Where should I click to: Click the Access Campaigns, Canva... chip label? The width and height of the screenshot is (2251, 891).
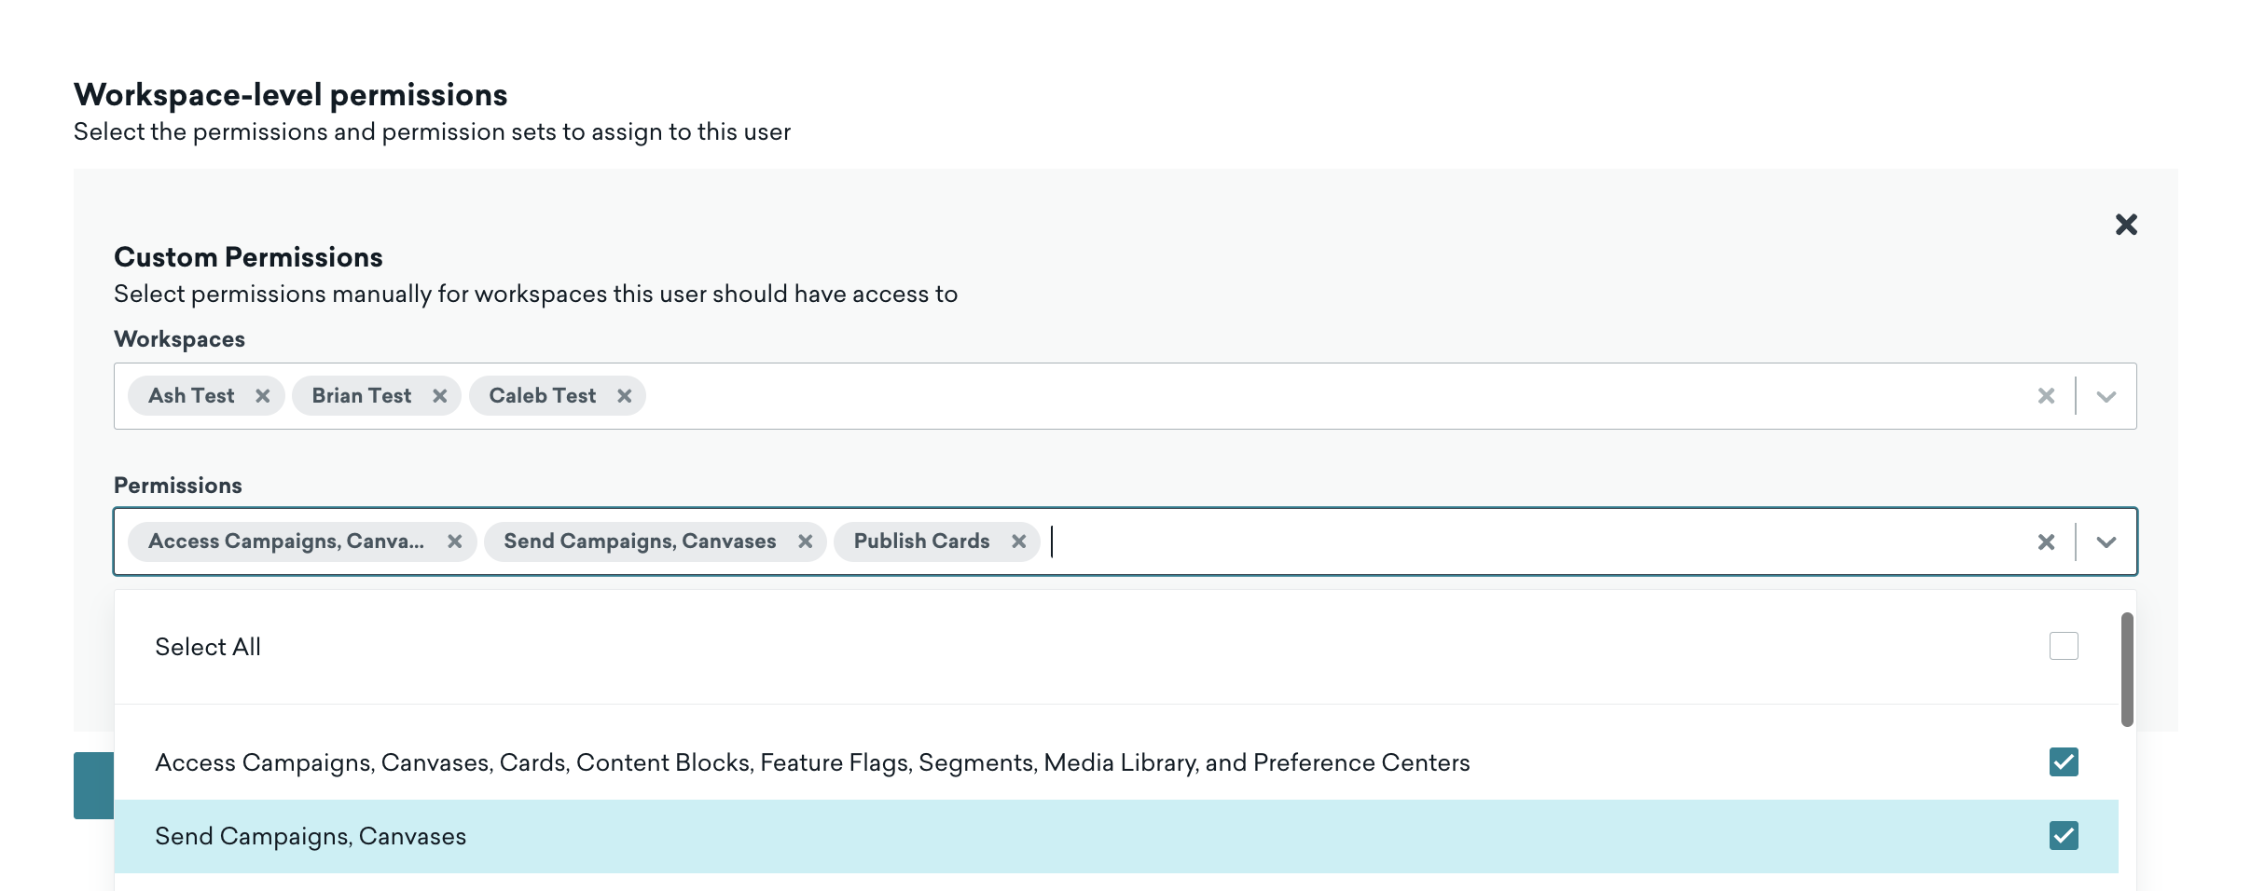coord(286,541)
